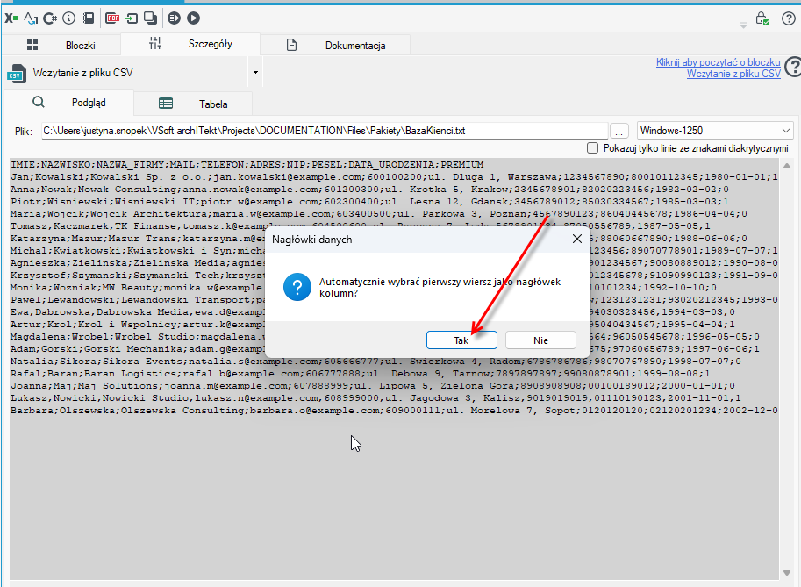Screen dimensions: 801x587
Task: Select the Podgląd tab
Action: (x=68, y=103)
